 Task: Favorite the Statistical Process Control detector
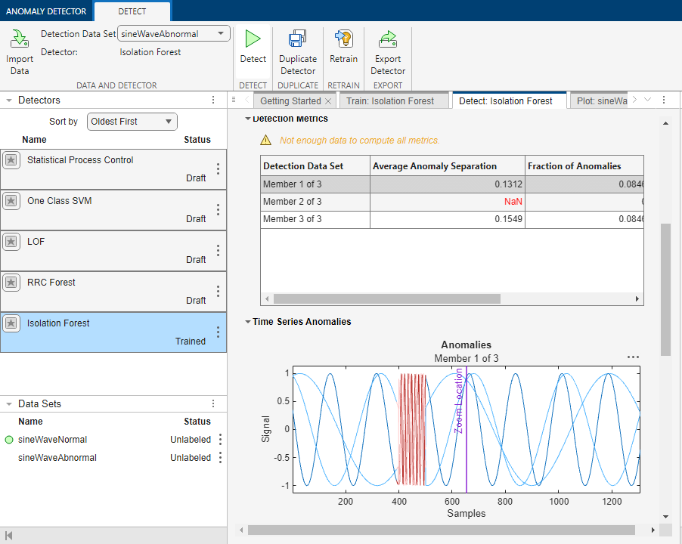click(x=12, y=162)
